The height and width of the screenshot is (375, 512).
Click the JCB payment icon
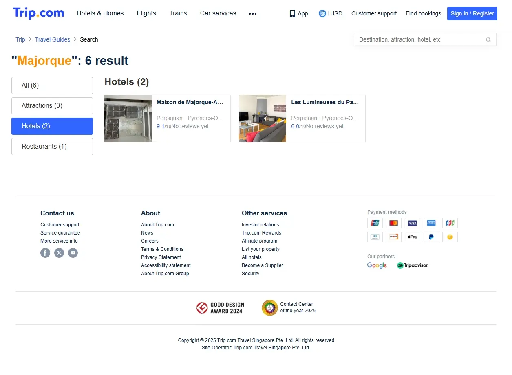[450, 223]
